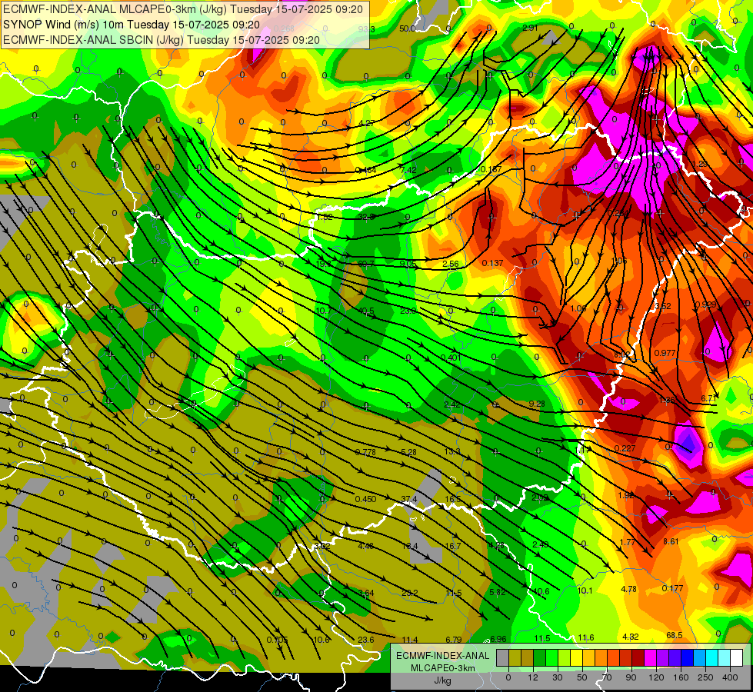Viewport: 753px width, 692px height.
Task: Click the map value 50.0
Action: click(407, 28)
